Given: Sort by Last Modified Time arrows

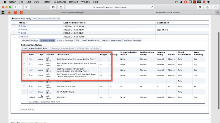Looking at the screenshot, I should click(x=85, y=23).
